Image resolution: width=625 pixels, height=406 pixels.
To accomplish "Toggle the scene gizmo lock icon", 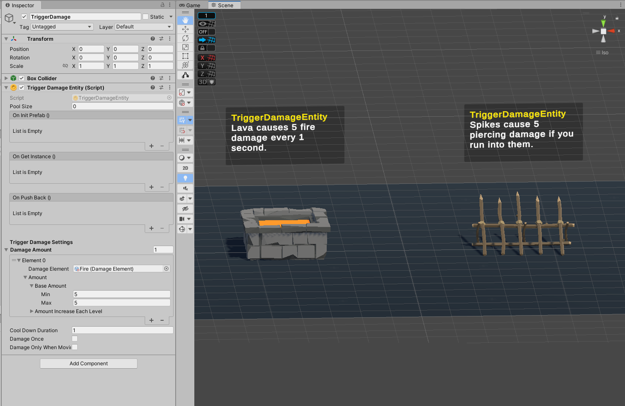I will click(x=617, y=18).
